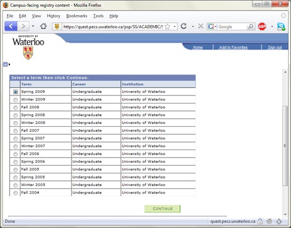The height and width of the screenshot is (228, 291).
Task: Click the Firefox logo in title bar
Action: coord(6,5)
